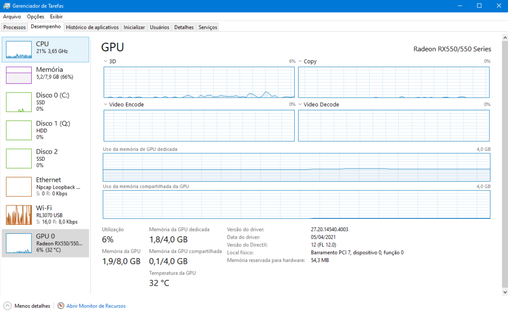Click the dedicated GPU memory usage graph
The height and width of the screenshot is (312, 508).
pos(296,168)
